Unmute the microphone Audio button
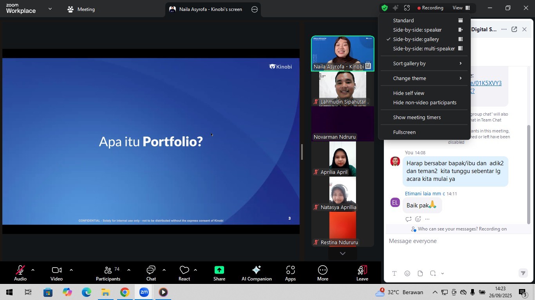This screenshot has width=535, height=300. click(20, 273)
